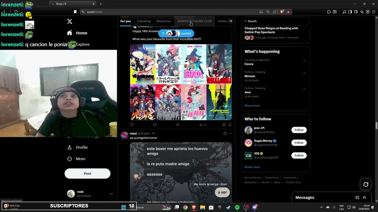This screenshot has height=212, width=378.
Task: Open Brave VPN shield icon
Action: [368, 12]
